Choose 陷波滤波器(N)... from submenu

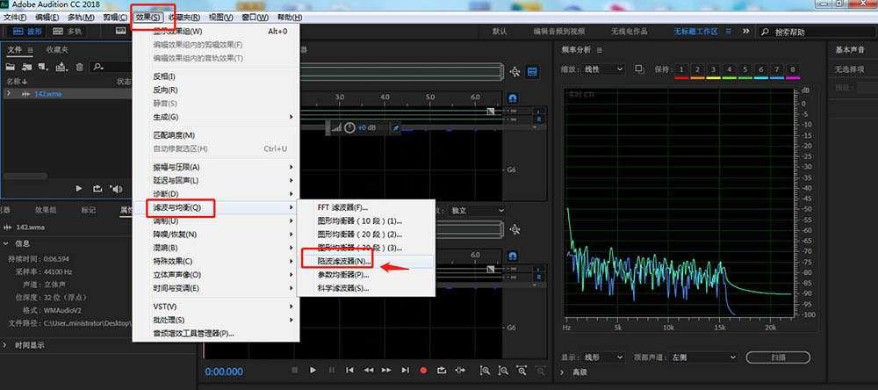(366, 261)
